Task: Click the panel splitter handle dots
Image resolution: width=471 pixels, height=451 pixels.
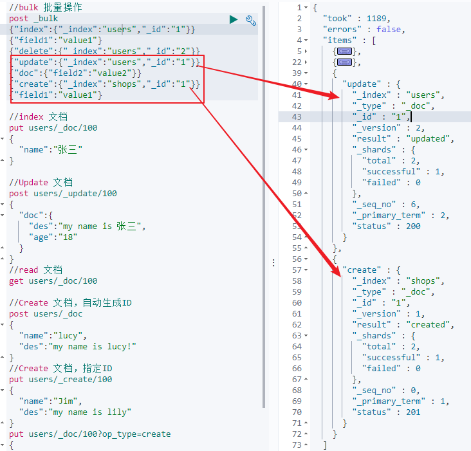Action: tap(273, 262)
